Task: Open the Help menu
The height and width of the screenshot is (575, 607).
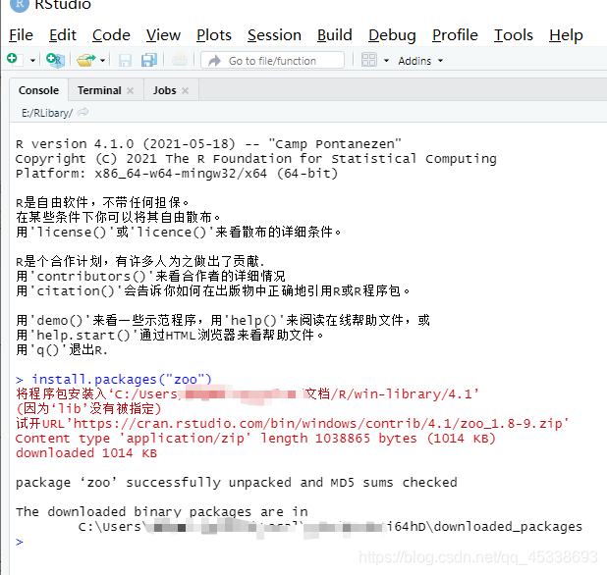Action: point(566,35)
